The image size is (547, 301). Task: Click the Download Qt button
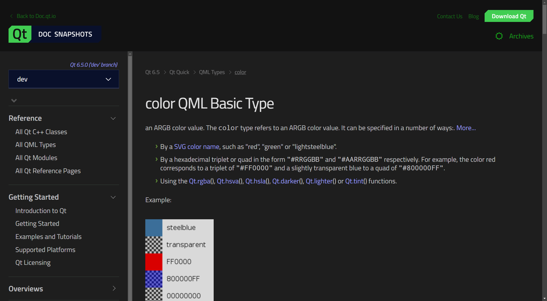(509, 16)
